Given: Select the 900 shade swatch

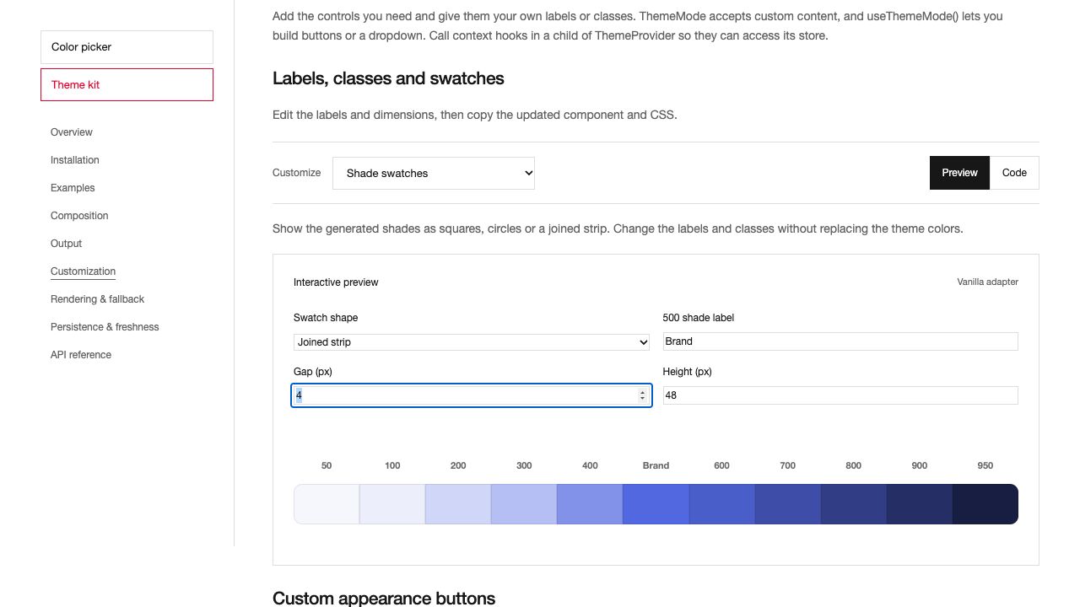Looking at the screenshot, I should pyautogui.click(x=919, y=504).
